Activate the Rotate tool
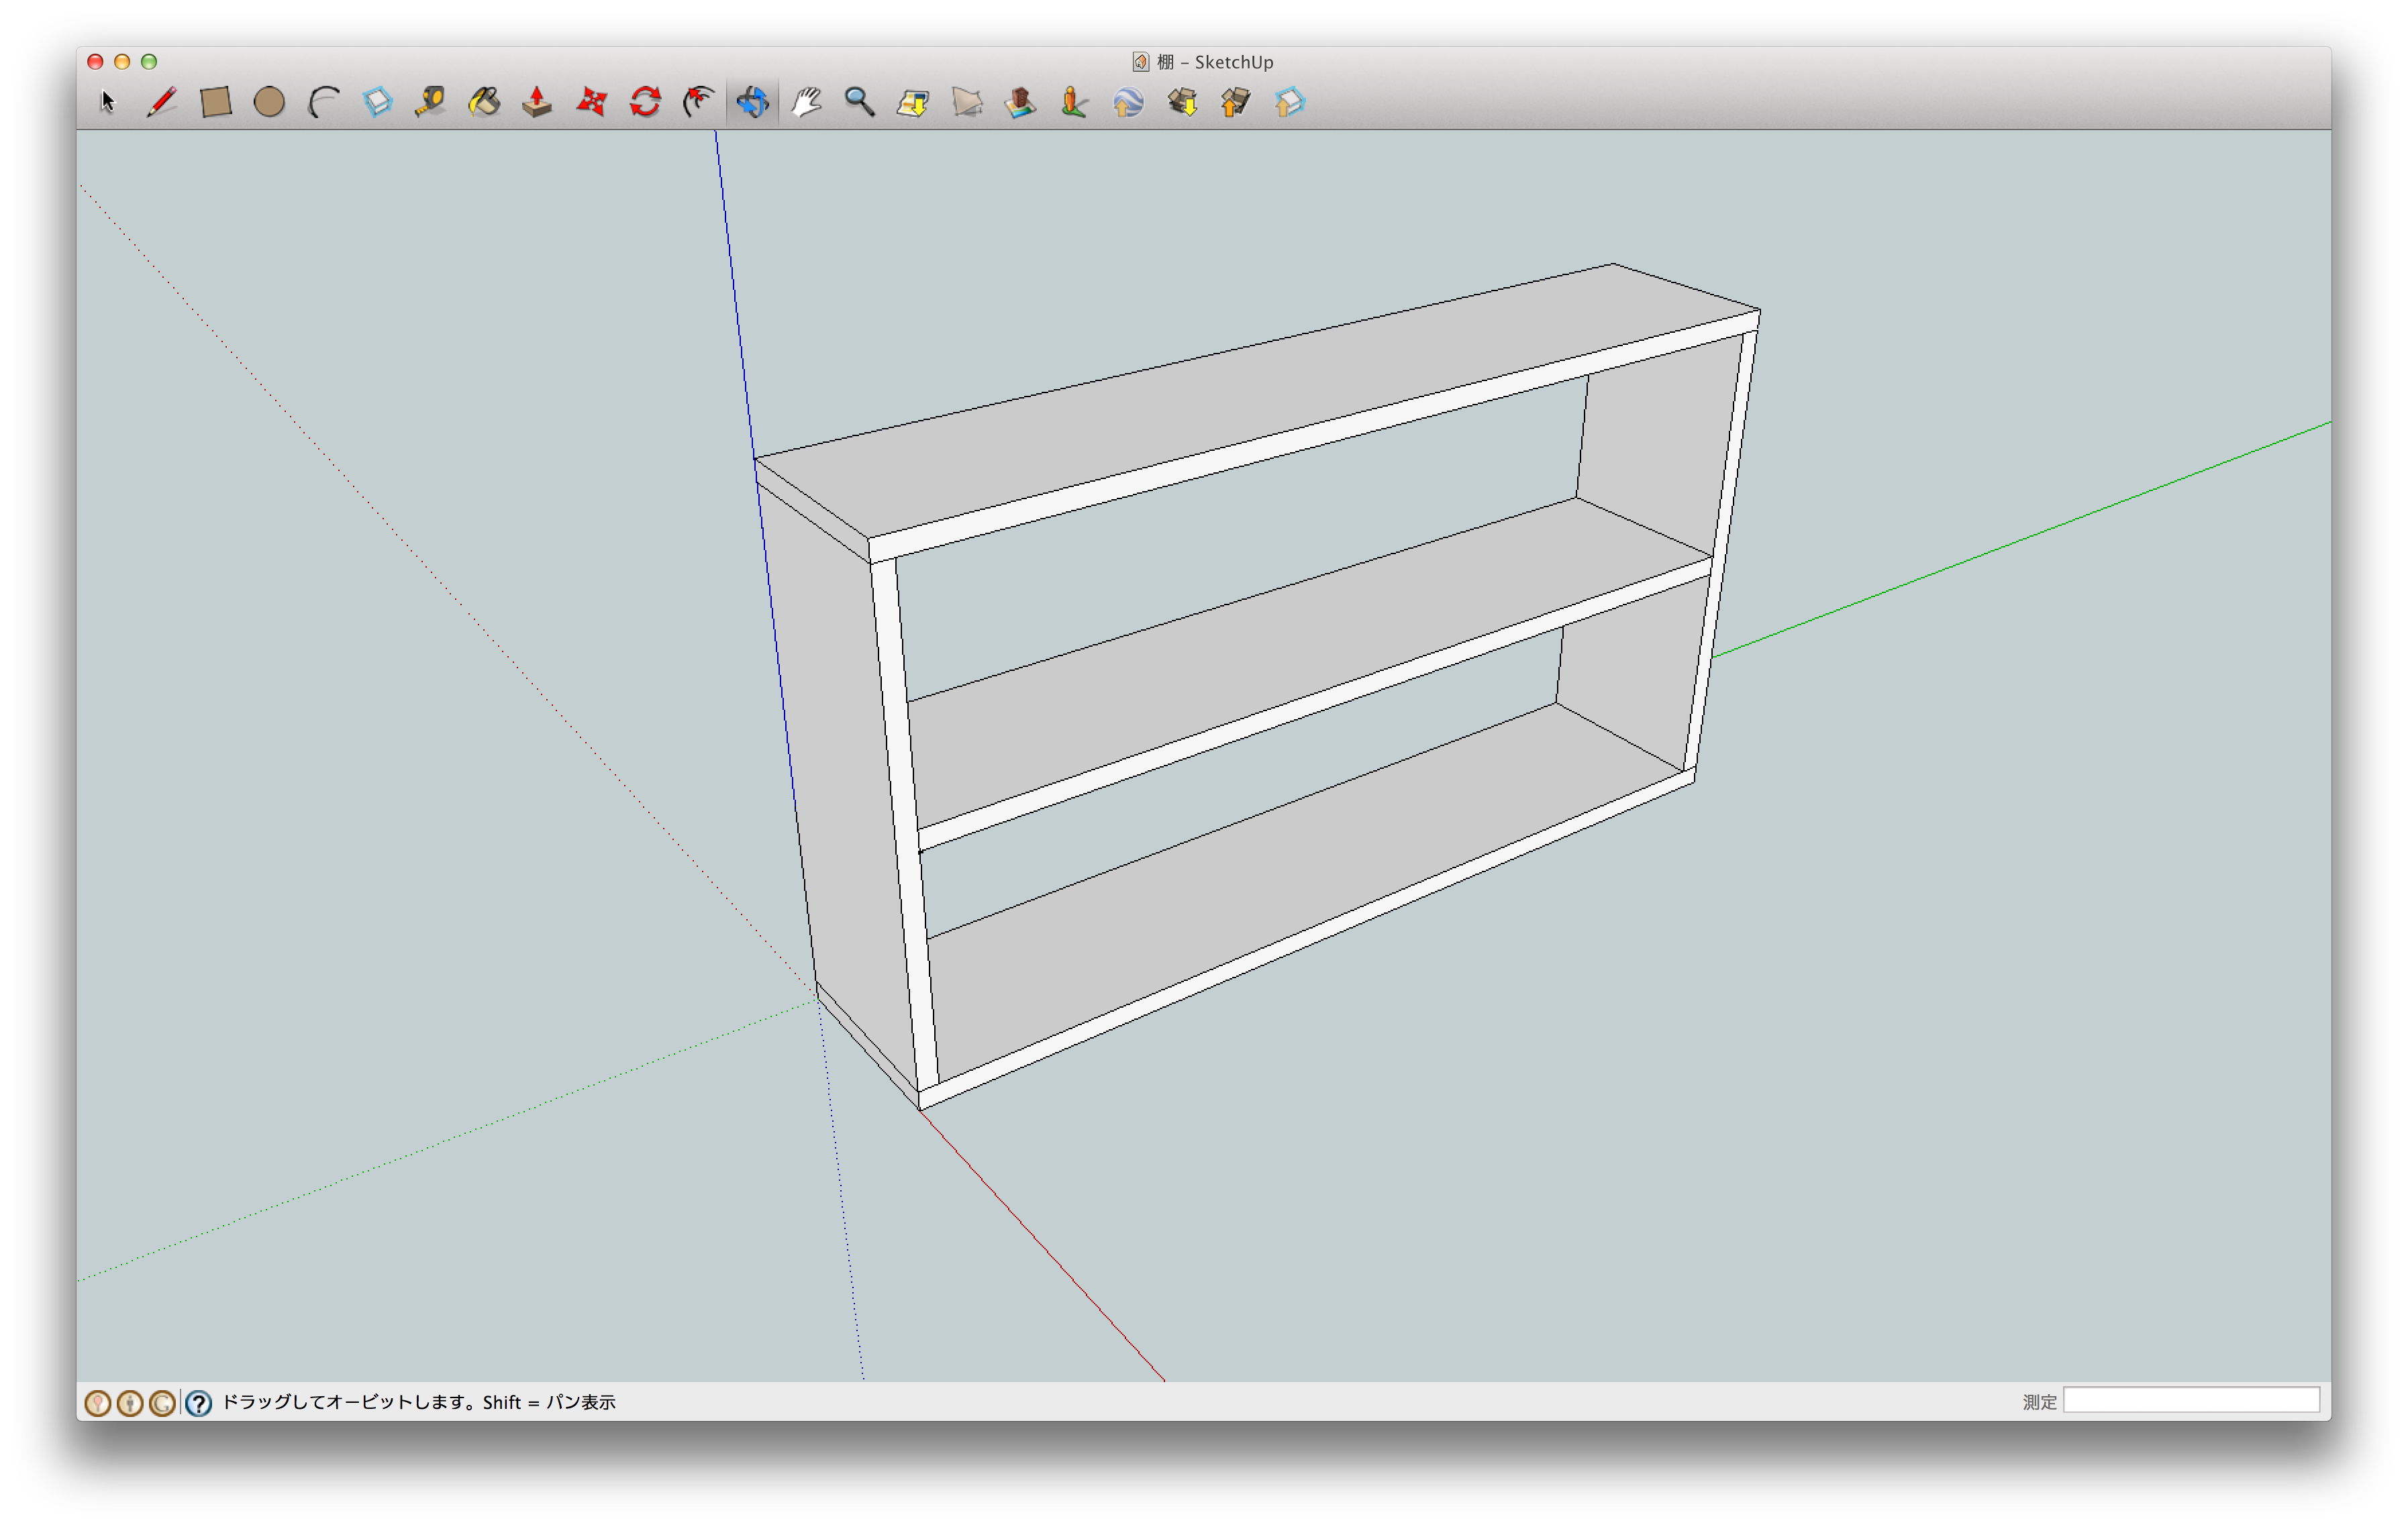This screenshot has height=1527, width=2408. 645,102
